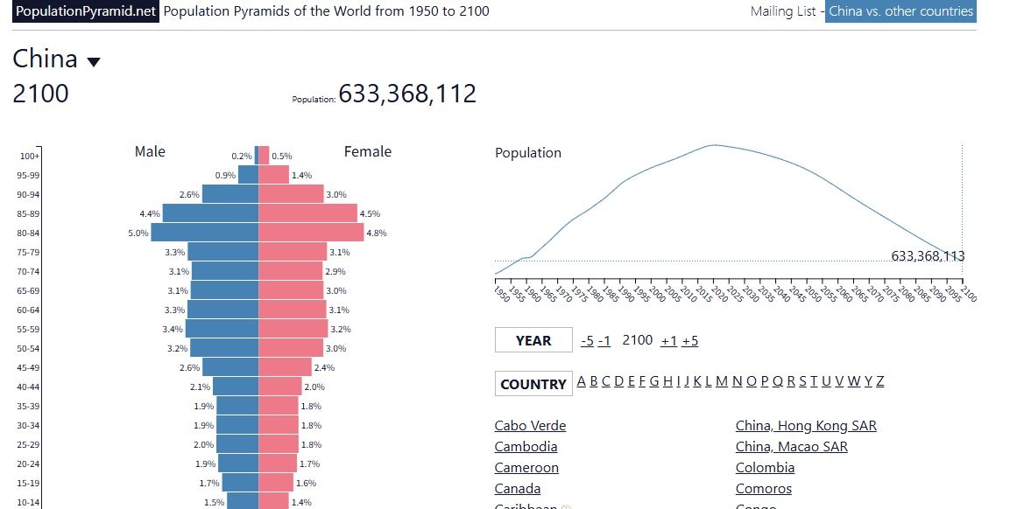Select letter A in country index
This screenshot has width=1031, height=509.
pyautogui.click(x=582, y=381)
